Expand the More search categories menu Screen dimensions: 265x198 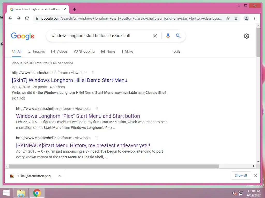(127, 52)
